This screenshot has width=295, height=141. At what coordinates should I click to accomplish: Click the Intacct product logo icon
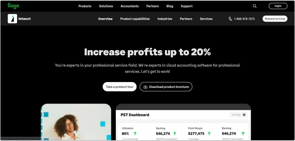coord(12,19)
